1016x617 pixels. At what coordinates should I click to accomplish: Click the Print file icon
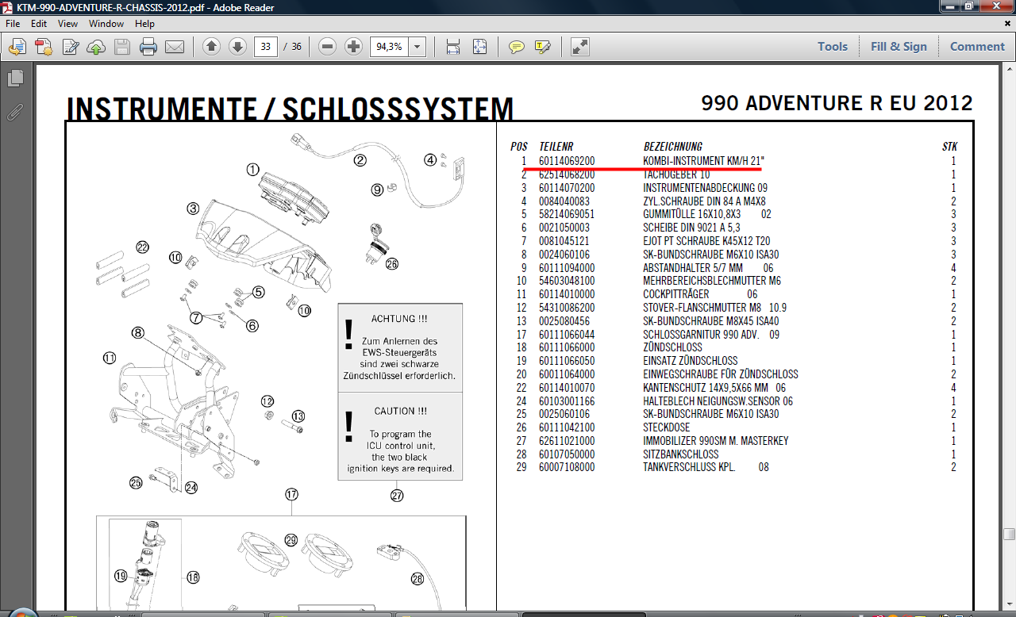pos(148,47)
